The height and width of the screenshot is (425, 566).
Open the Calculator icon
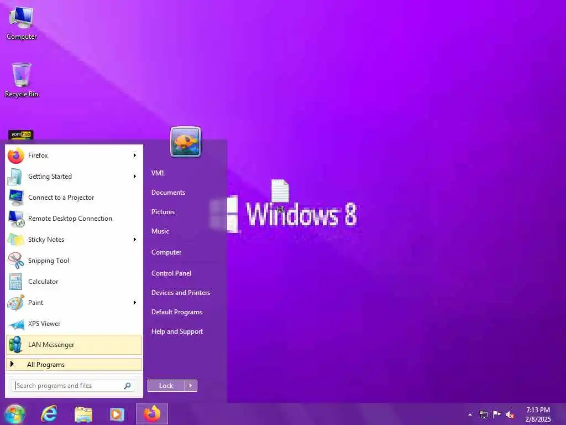pos(15,282)
